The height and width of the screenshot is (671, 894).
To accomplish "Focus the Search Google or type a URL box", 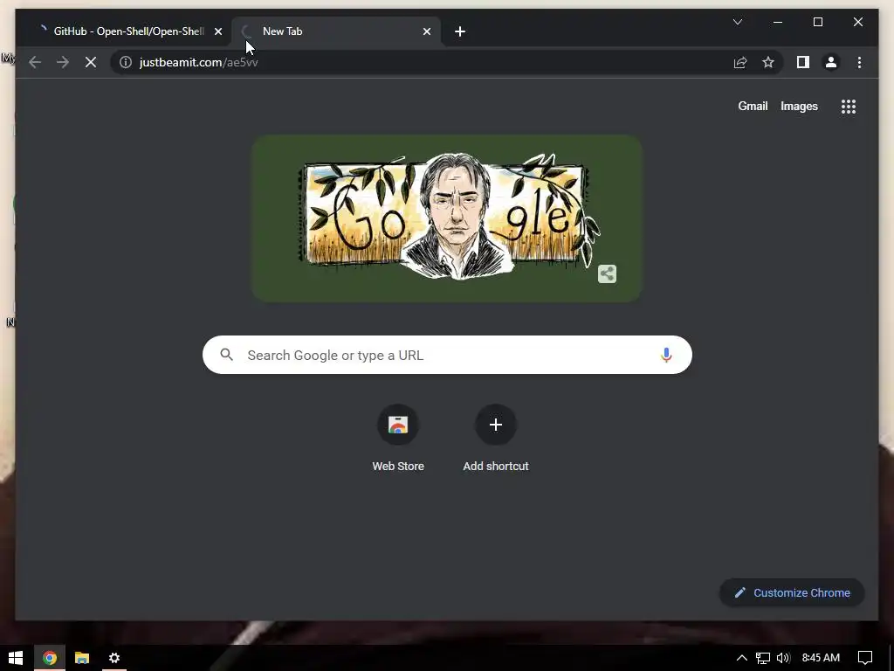I will tap(447, 355).
